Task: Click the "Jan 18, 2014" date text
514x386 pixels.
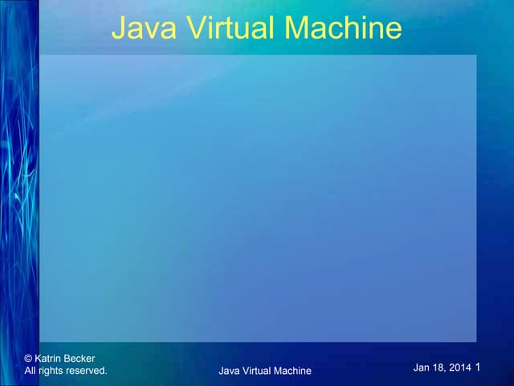Action: point(442,368)
